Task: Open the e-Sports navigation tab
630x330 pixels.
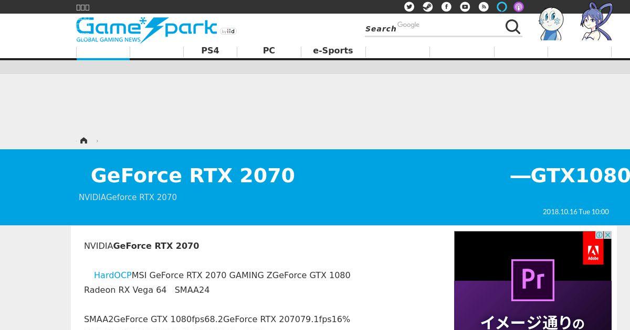Action: click(x=333, y=51)
